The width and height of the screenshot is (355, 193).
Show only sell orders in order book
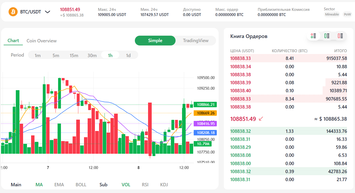[x=340, y=36]
